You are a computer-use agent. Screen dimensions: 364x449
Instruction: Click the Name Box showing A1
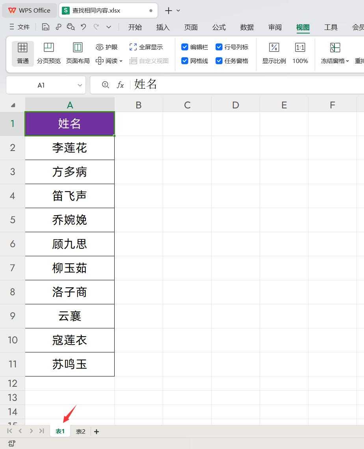(x=41, y=85)
